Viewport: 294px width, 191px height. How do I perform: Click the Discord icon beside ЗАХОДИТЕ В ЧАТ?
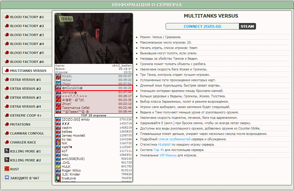7,178
